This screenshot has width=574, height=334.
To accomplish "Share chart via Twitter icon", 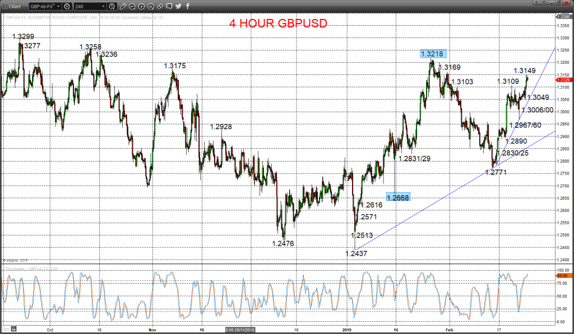I will click(x=178, y=6).
